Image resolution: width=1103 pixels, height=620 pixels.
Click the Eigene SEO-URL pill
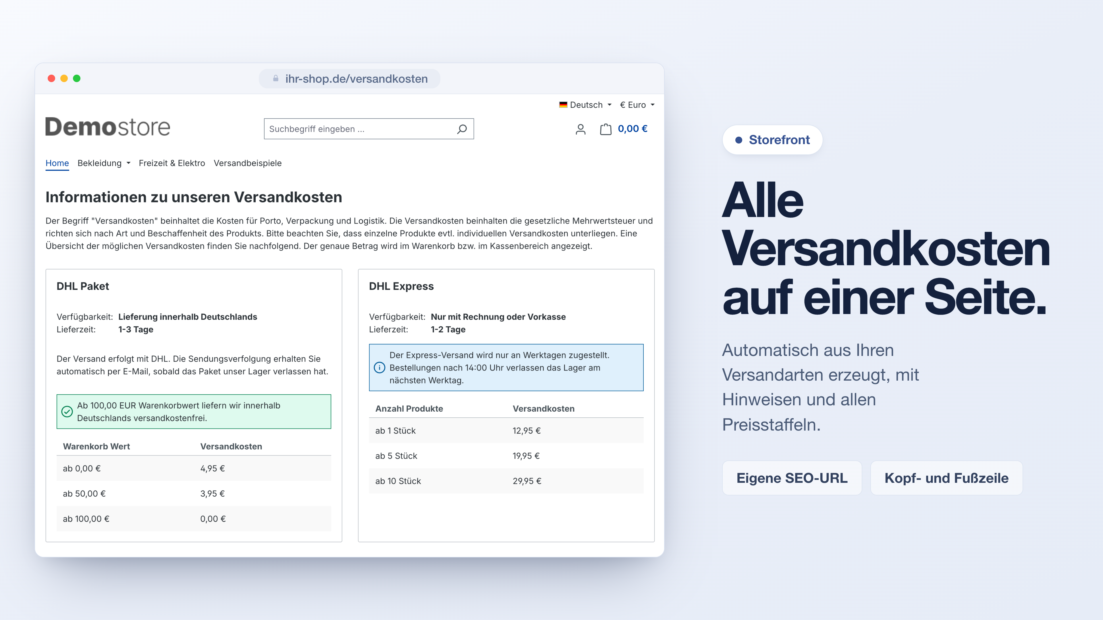[792, 478]
